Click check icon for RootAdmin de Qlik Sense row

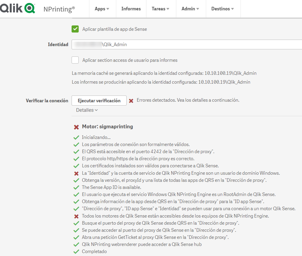[x=76, y=195]
